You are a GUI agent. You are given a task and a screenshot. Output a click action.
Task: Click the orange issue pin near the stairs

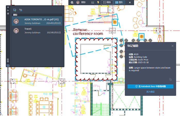tap(115, 22)
